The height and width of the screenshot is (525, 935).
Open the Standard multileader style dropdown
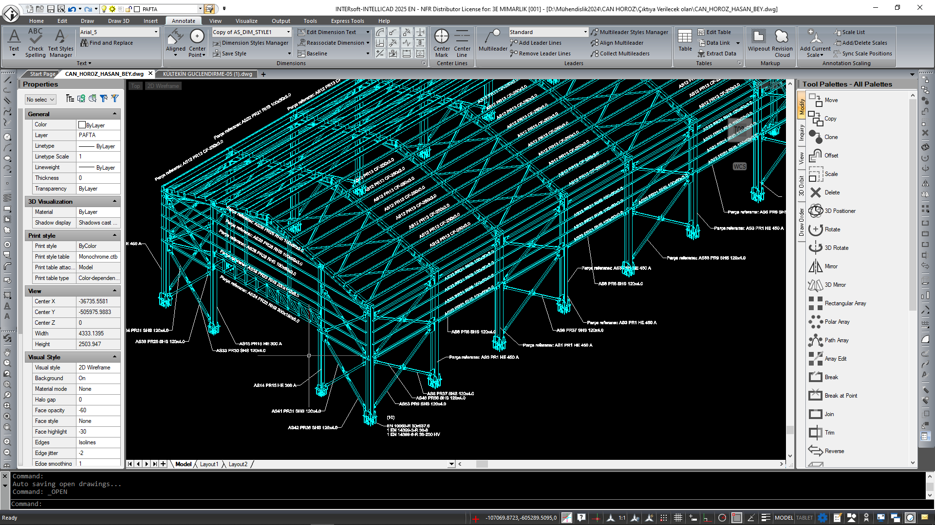pyautogui.click(x=585, y=32)
